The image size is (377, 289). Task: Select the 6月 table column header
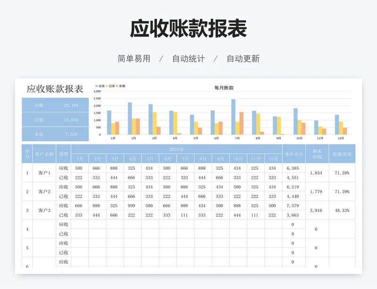168,159
